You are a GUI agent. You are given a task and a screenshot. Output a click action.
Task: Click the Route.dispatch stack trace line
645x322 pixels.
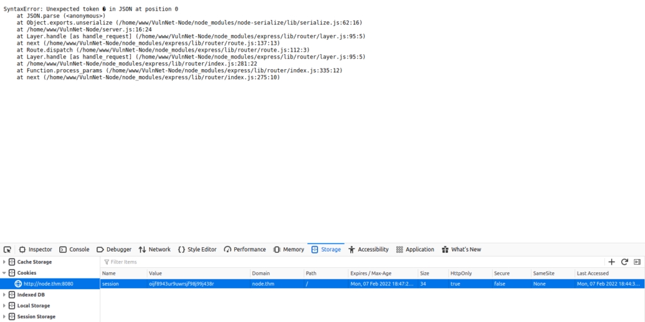(163, 50)
